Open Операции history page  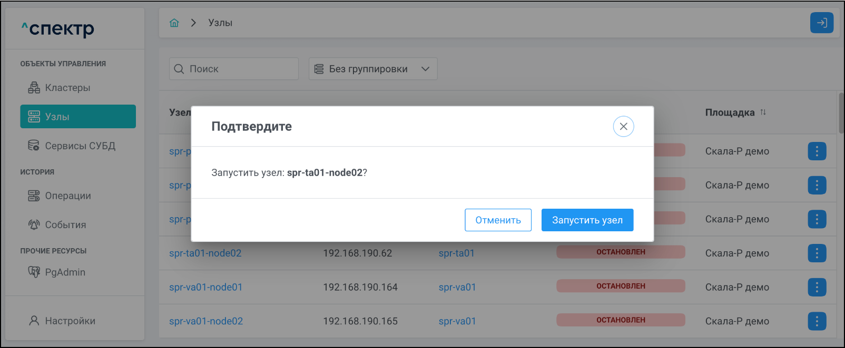[67, 196]
